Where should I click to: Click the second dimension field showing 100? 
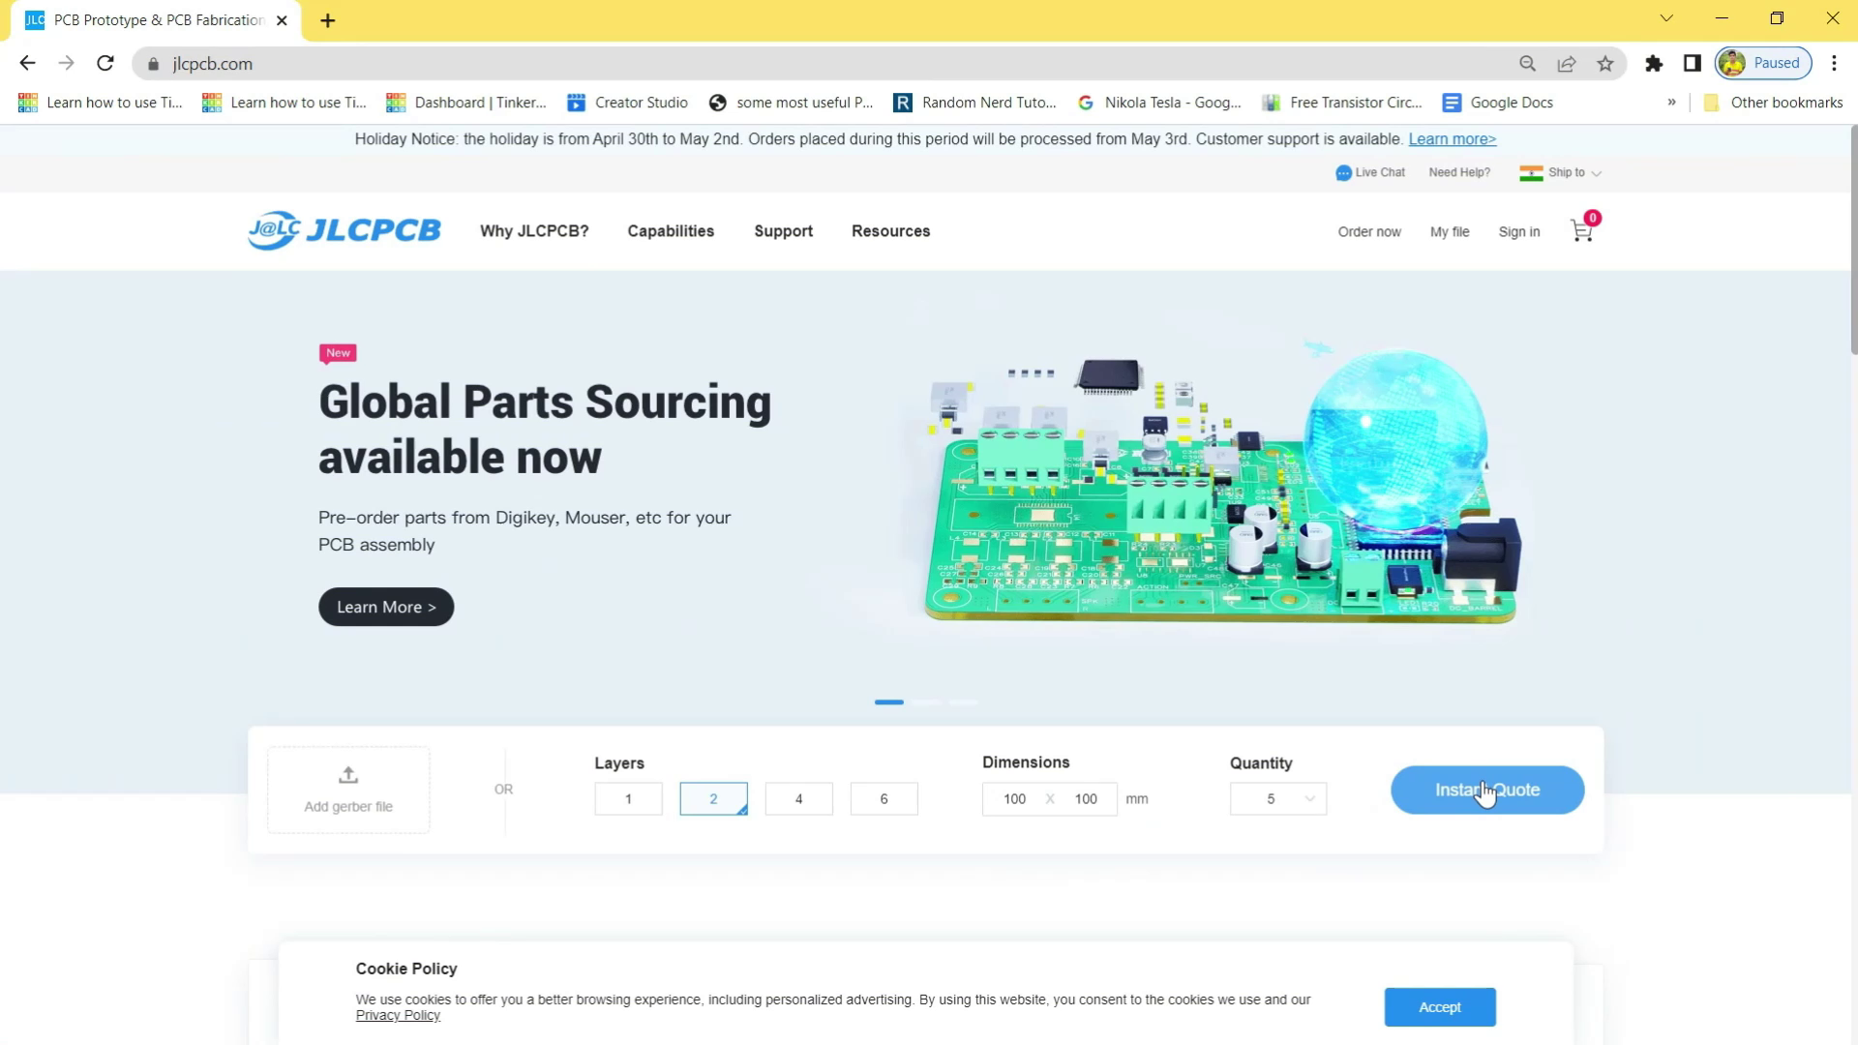click(x=1086, y=799)
